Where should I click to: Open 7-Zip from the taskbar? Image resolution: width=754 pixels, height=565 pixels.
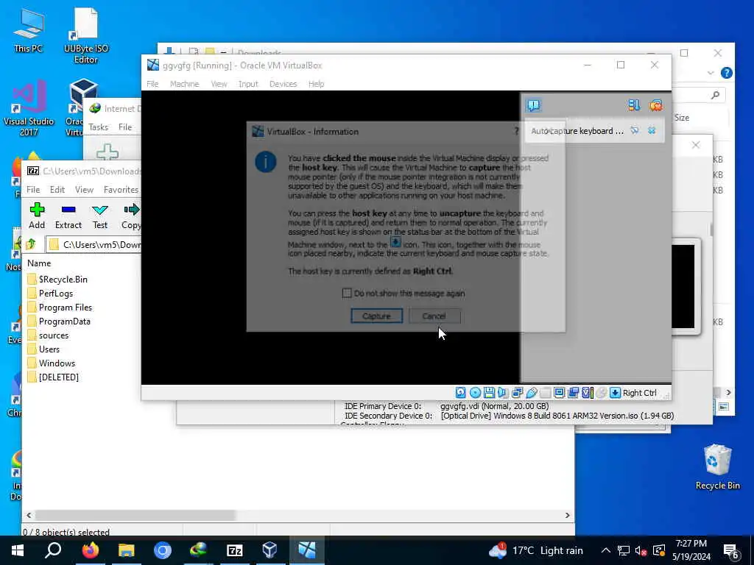tap(234, 550)
